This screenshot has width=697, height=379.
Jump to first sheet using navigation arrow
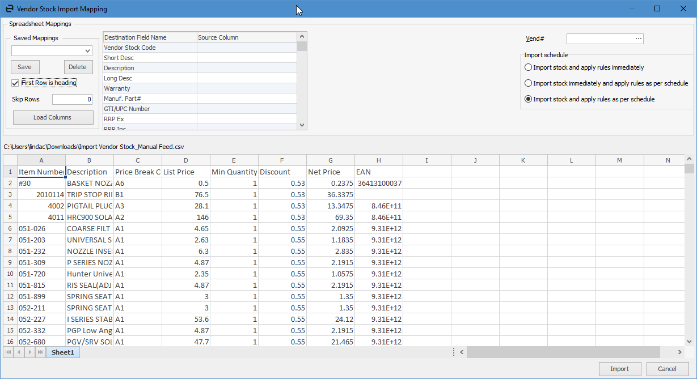coord(9,352)
